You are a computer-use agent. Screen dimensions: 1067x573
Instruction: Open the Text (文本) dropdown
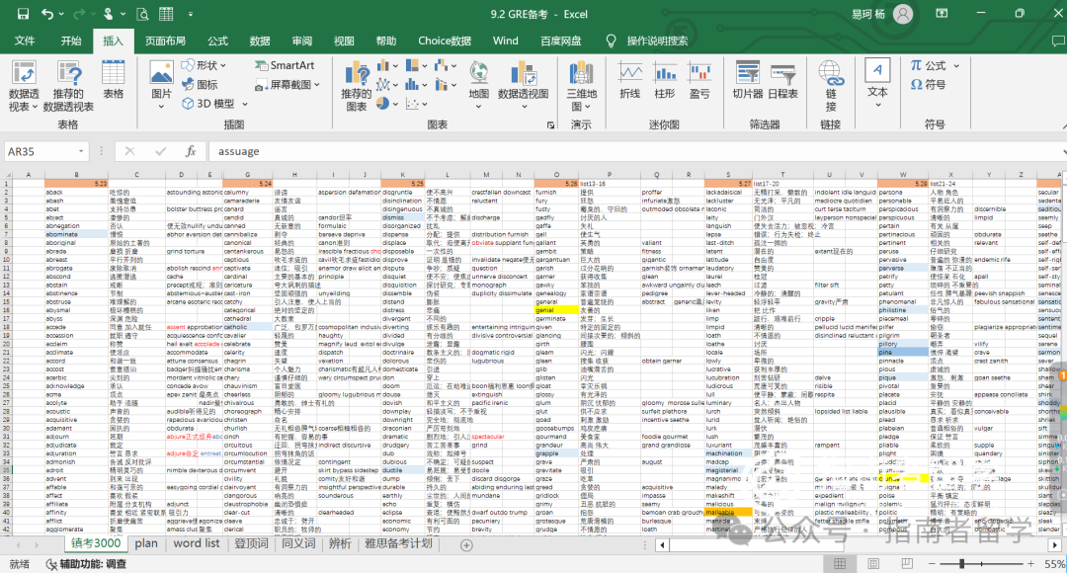(877, 85)
